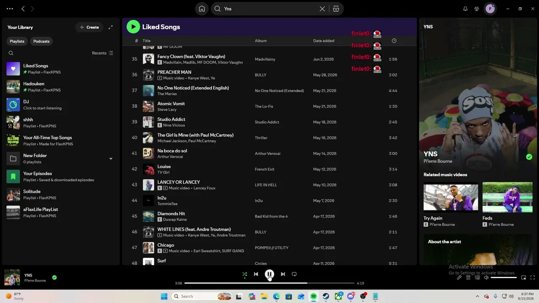Mute the Spotify volume

click(486, 278)
